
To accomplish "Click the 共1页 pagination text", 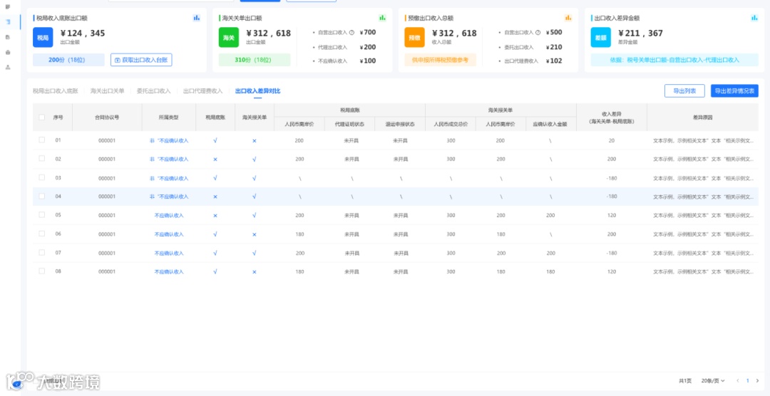I will [x=685, y=380].
